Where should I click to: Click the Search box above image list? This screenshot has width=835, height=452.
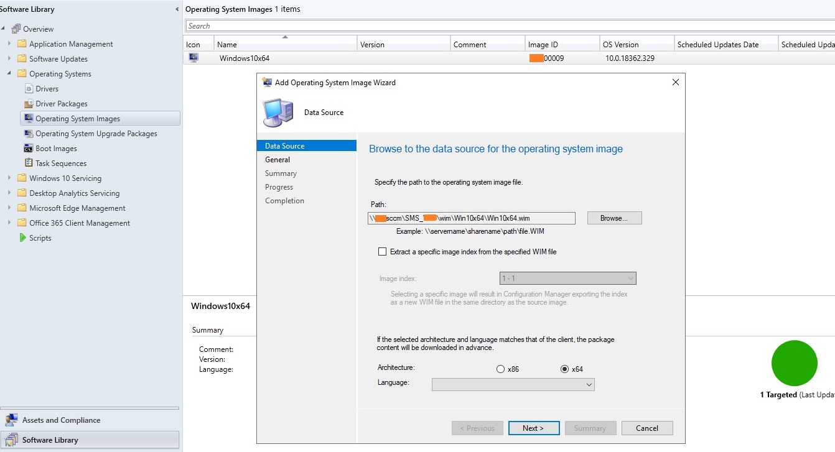(x=510, y=26)
